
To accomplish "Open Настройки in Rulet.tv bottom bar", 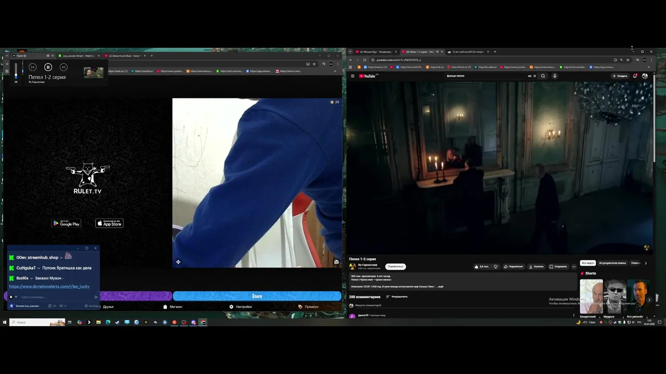I will point(241,306).
